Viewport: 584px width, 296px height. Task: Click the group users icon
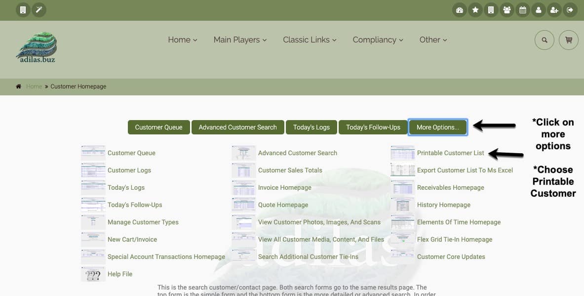click(x=506, y=10)
